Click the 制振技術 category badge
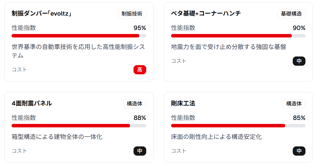Image resolution: width=315 pixels, height=166 pixels. point(132,14)
